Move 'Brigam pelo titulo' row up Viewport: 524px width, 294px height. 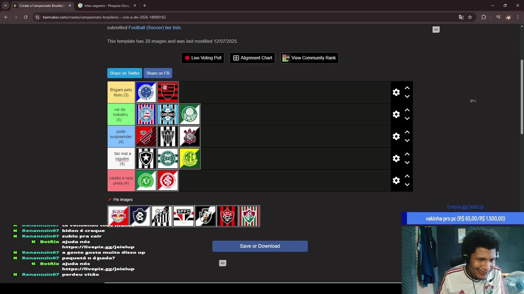pos(407,88)
